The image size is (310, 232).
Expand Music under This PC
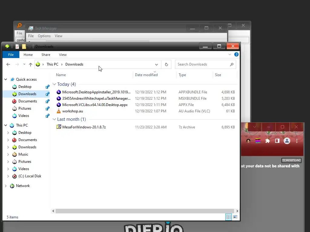pos(8,154)
